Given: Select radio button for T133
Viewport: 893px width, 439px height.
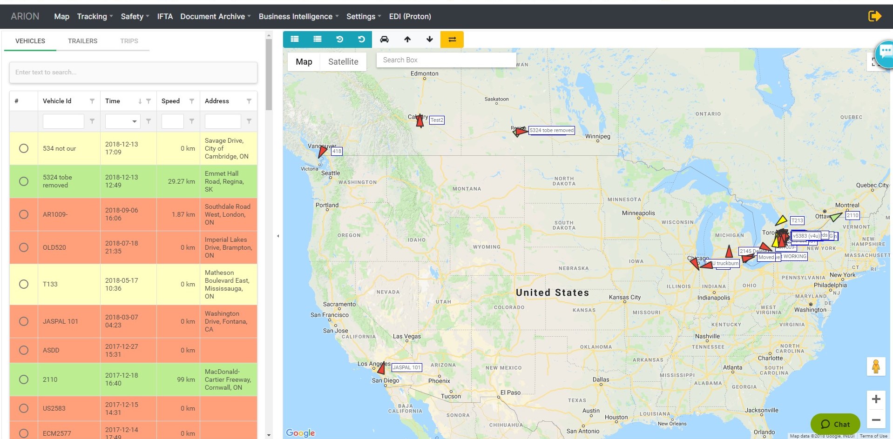Looking at the screenshot, I should point(24,284).
